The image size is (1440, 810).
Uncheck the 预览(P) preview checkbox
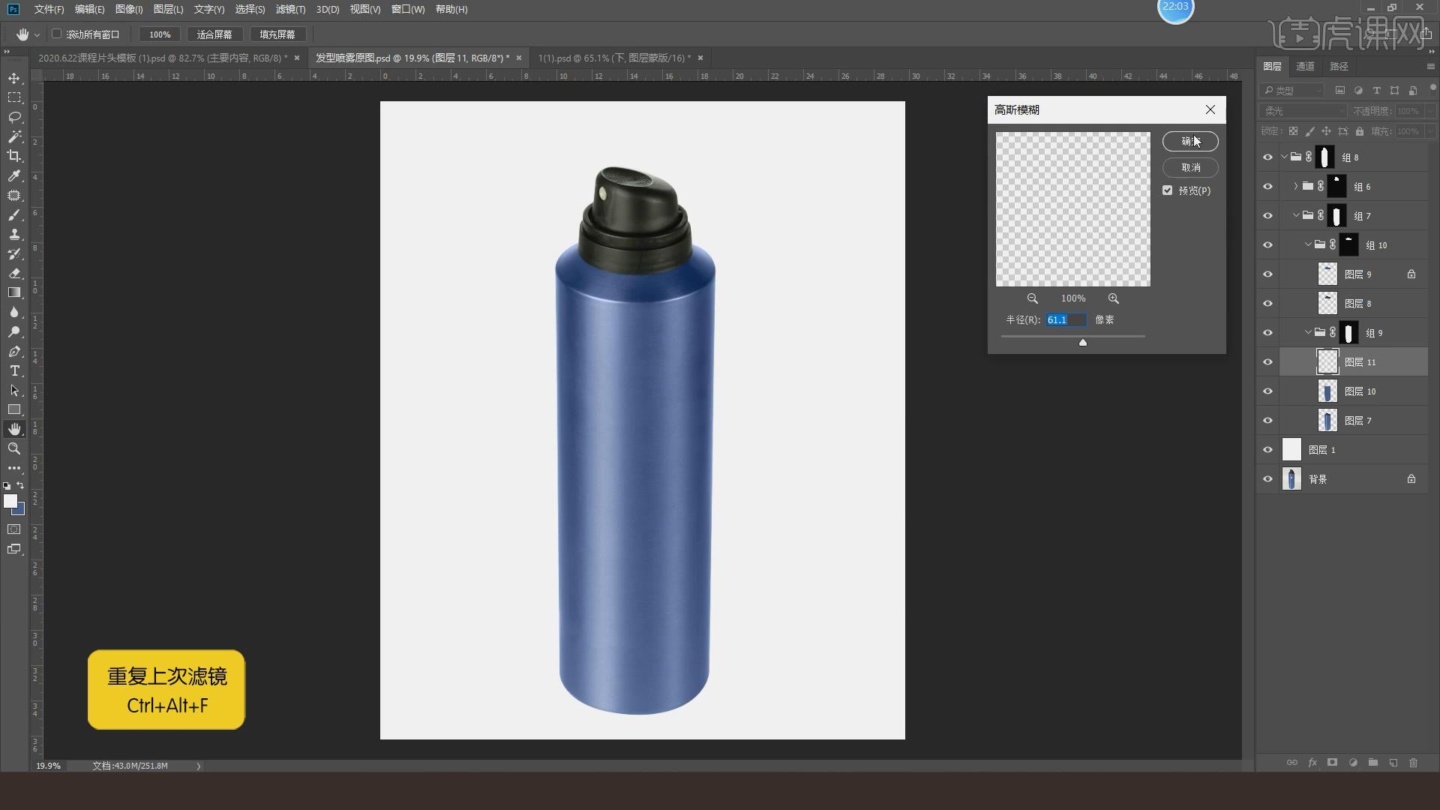(x=1168, y=190)
